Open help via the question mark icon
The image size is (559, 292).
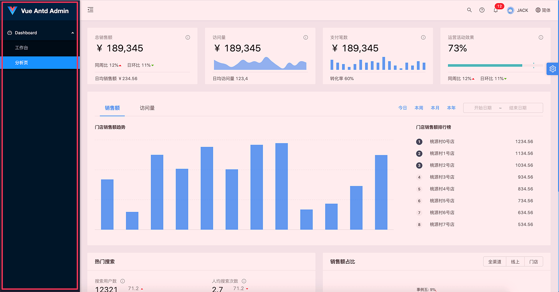tap(482, 10)
